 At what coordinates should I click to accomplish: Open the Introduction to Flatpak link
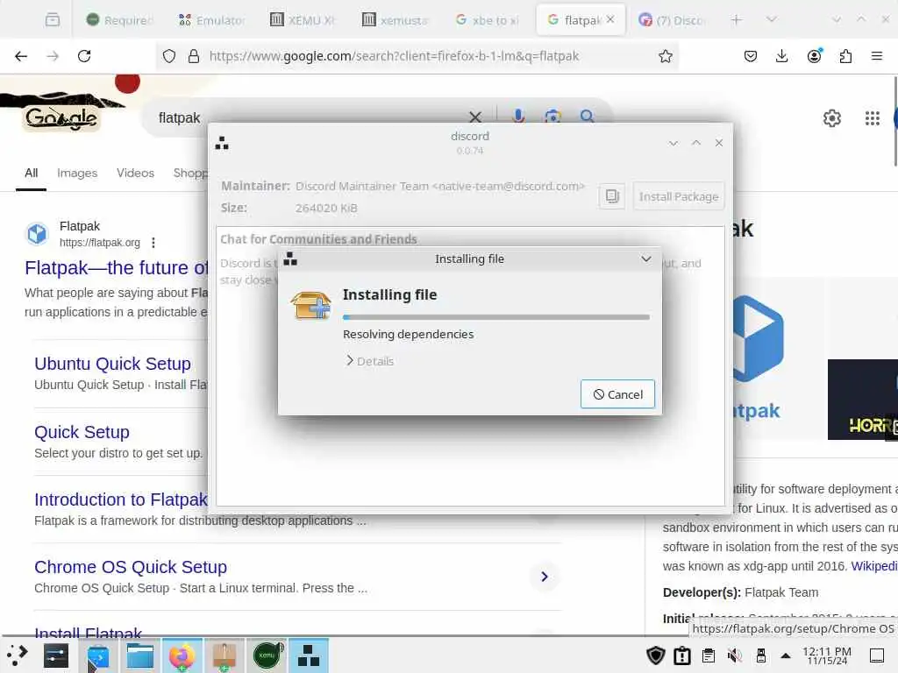120,499
